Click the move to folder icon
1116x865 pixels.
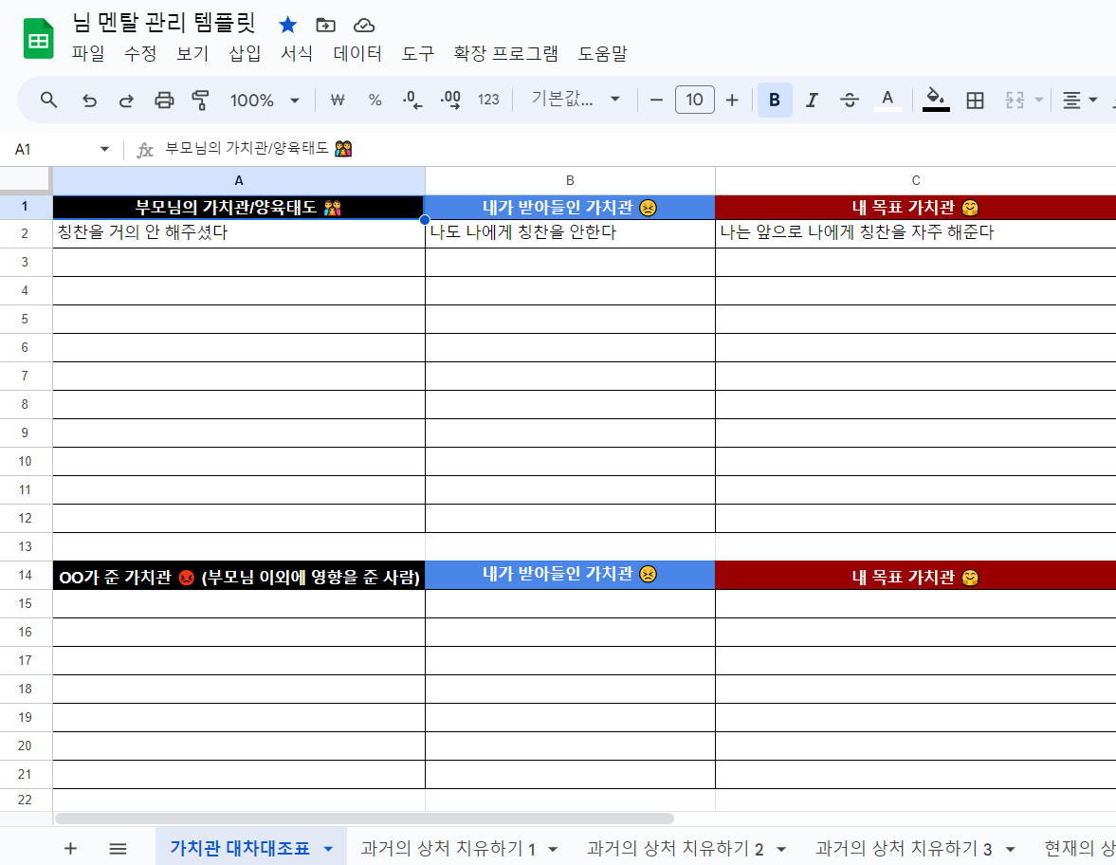[325, 26]
